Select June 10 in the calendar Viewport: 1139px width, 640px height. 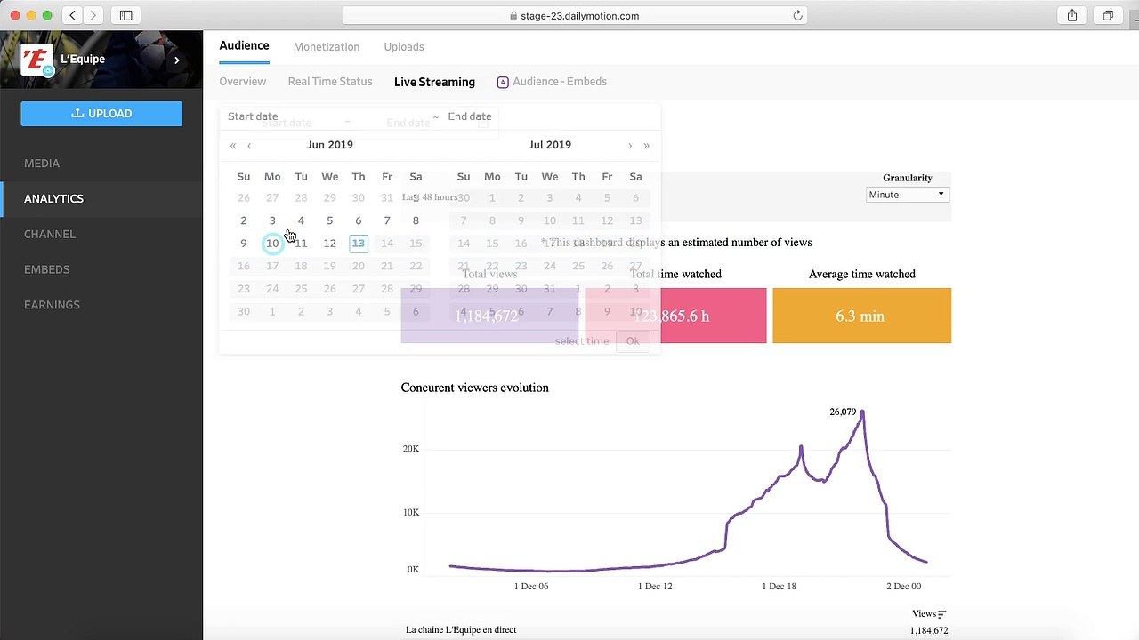pyautogui.click(x=272, y=244)
